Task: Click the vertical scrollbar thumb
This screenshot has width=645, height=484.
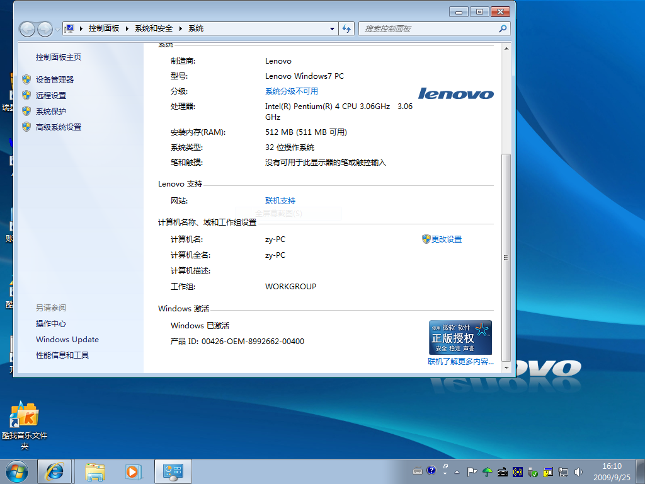Action: pyautogui.click(x=506, y=258)
